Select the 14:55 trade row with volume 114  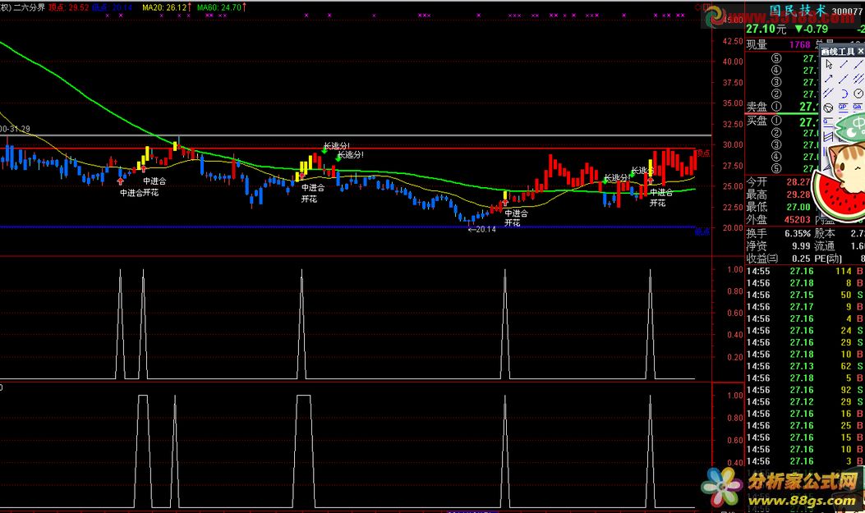[x=805, y=271]
